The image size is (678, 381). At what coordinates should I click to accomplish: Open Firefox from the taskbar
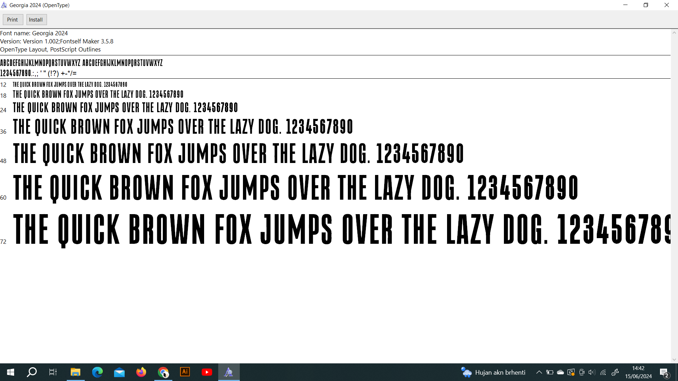141,372
